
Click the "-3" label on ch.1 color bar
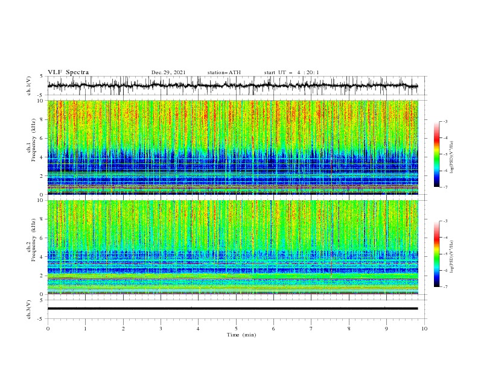(x=445, y=121)
